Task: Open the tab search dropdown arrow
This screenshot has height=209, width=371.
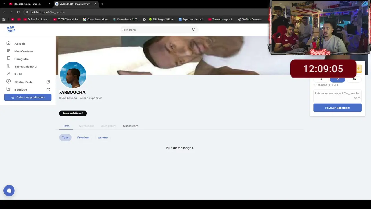Action: [4, 4]
